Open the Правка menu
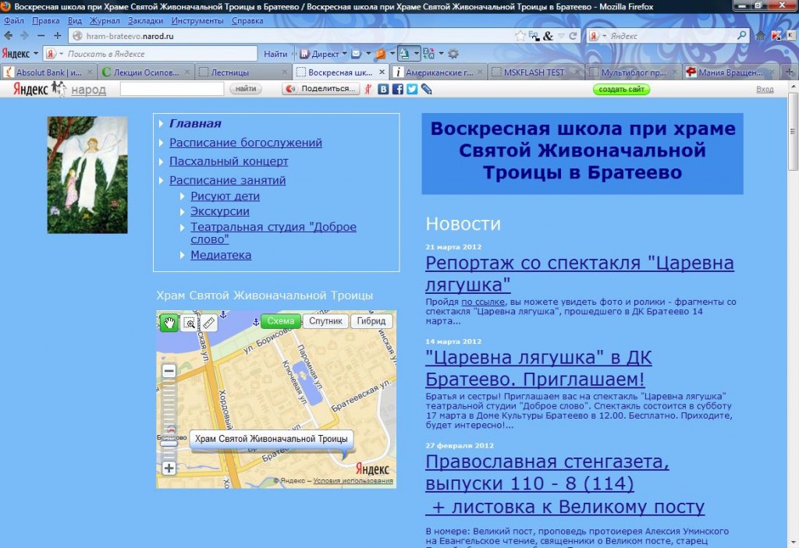 point(46,21)
